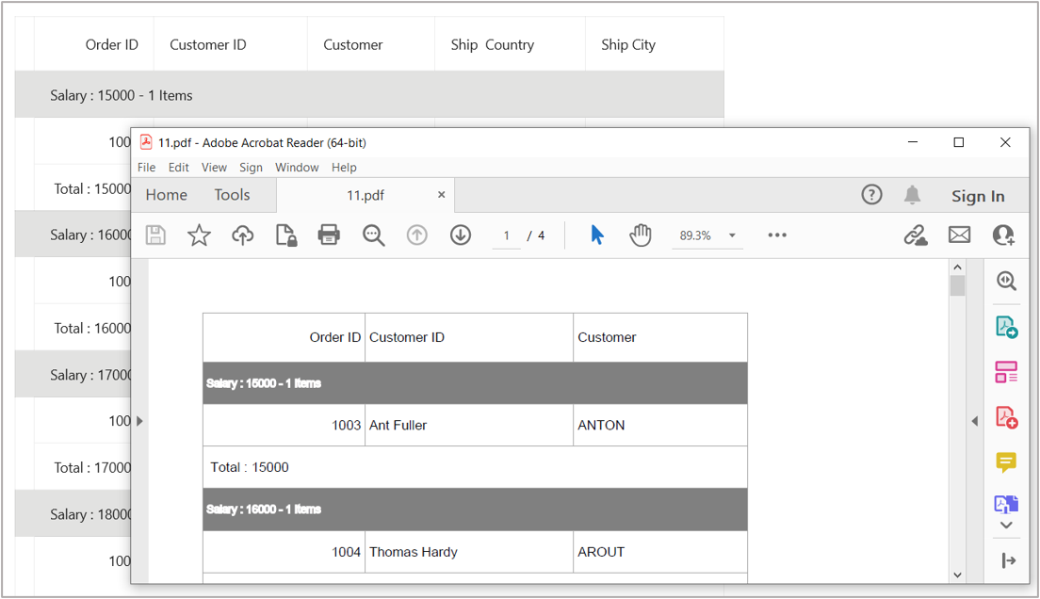Click the notifications bell icon
Viewport: 1040px width, 599px height.
(x=912, y=195)
